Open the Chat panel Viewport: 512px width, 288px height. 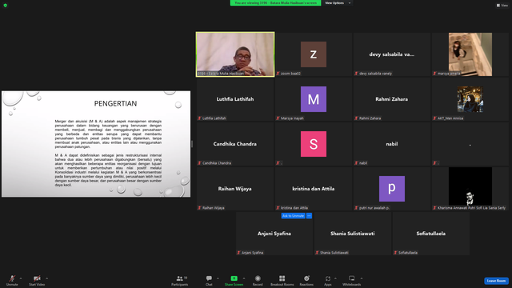pos(209,280)
